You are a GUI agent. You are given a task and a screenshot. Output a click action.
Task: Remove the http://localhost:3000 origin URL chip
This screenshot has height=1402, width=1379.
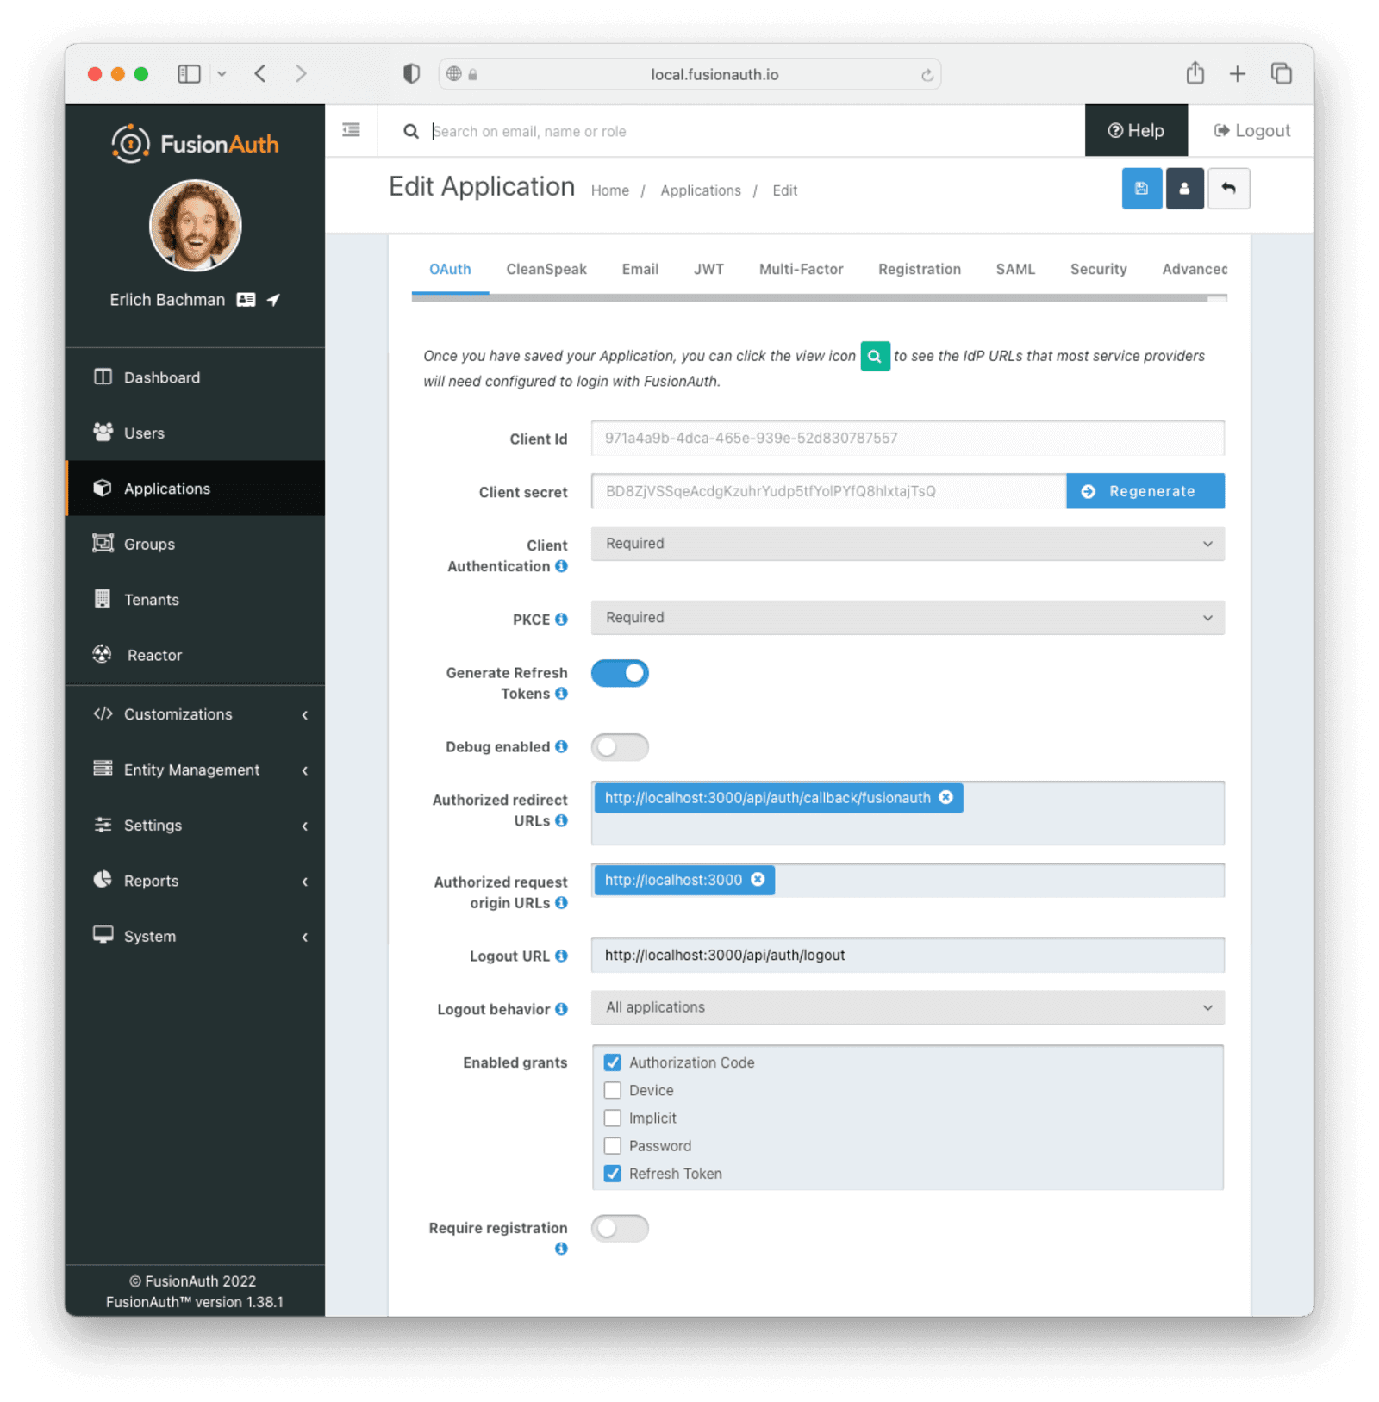(x=758, y=880)
